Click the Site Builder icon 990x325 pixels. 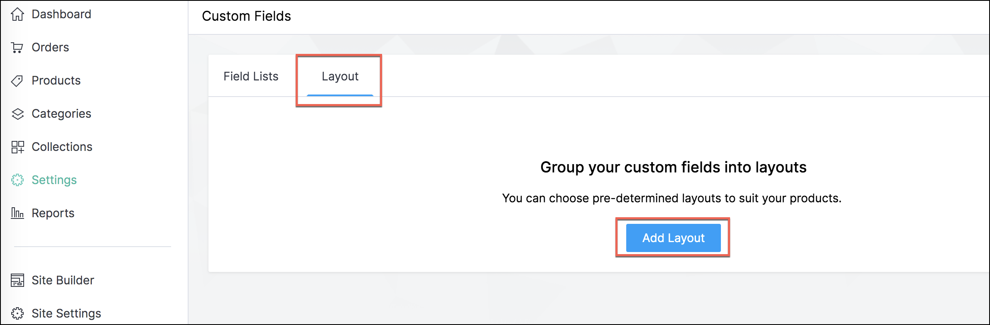click(x=17, y=280)
